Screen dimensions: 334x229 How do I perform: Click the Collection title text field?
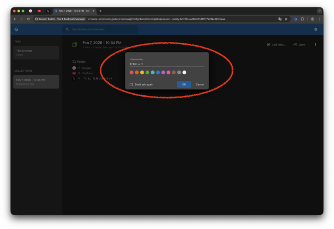point(167,64)
